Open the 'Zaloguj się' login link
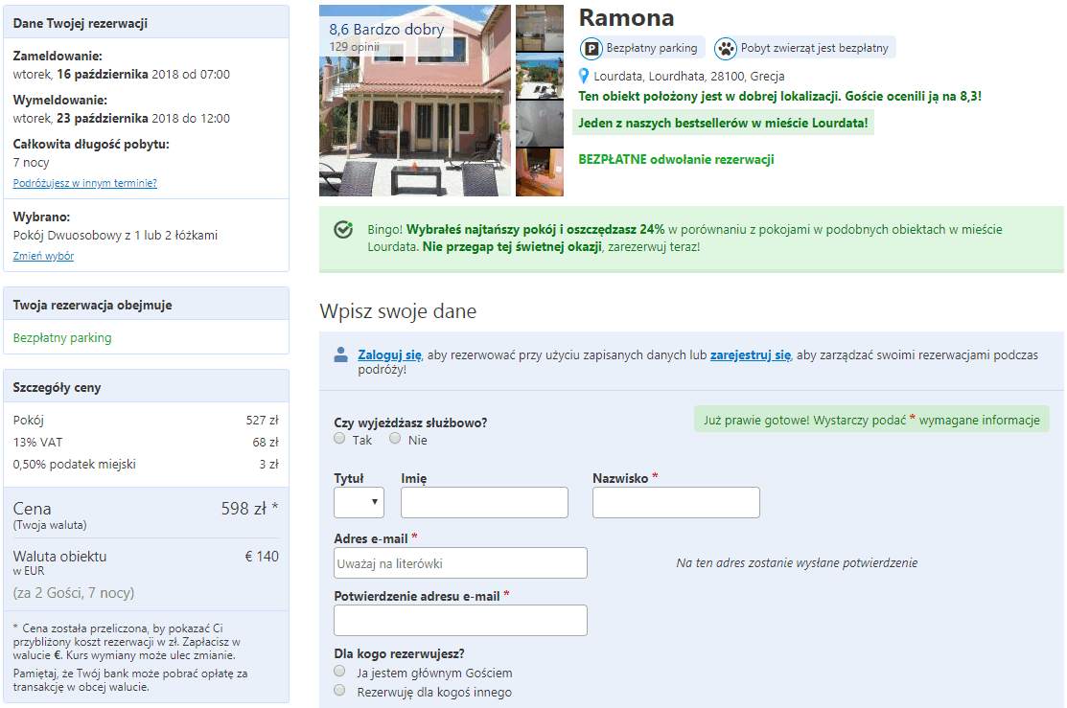The width and height of the screenshot is (1067, 708). point(389,354)
